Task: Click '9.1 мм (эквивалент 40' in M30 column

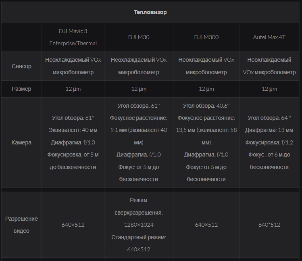Action: click(139, 130)
